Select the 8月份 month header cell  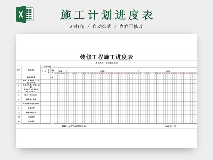[x=102, y=71]
